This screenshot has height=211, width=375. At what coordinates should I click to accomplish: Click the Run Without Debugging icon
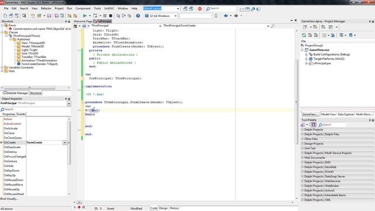coord(95,16)
